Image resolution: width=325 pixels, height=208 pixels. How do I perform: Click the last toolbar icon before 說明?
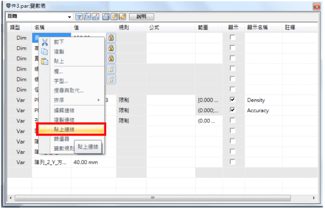121,17
